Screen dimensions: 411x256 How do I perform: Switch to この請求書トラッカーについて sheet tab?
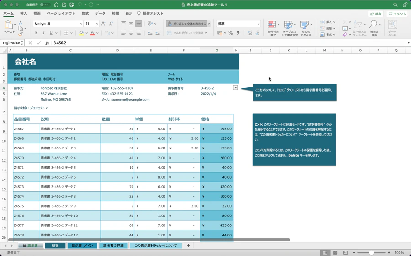[x=155, y=246]
